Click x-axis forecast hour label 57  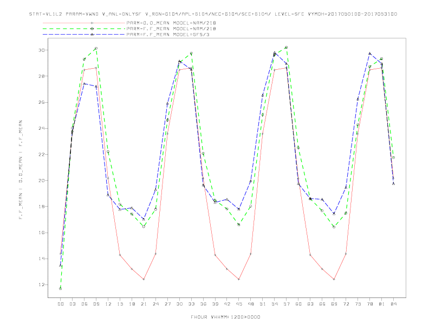coord(287,304)
